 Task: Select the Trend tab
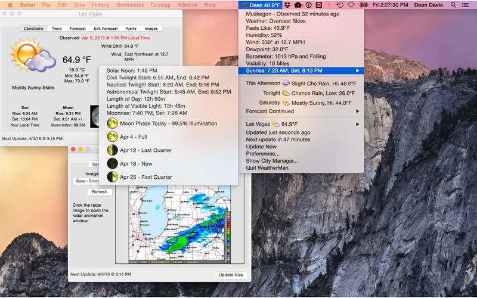(56, 28)
